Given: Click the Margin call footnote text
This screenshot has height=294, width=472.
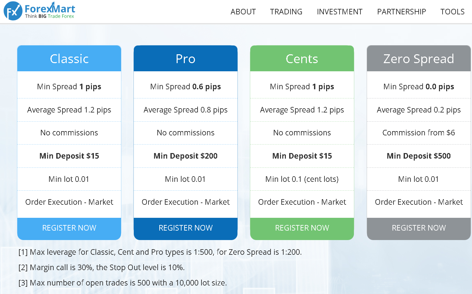Looking at the screenshot, I should [101, 268].
